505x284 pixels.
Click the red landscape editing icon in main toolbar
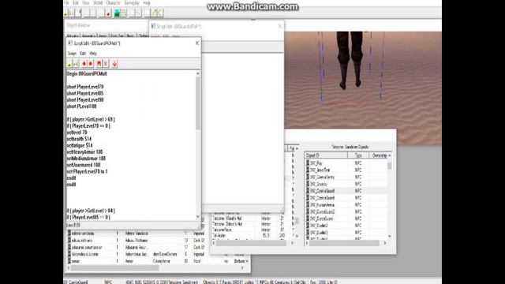108,13
